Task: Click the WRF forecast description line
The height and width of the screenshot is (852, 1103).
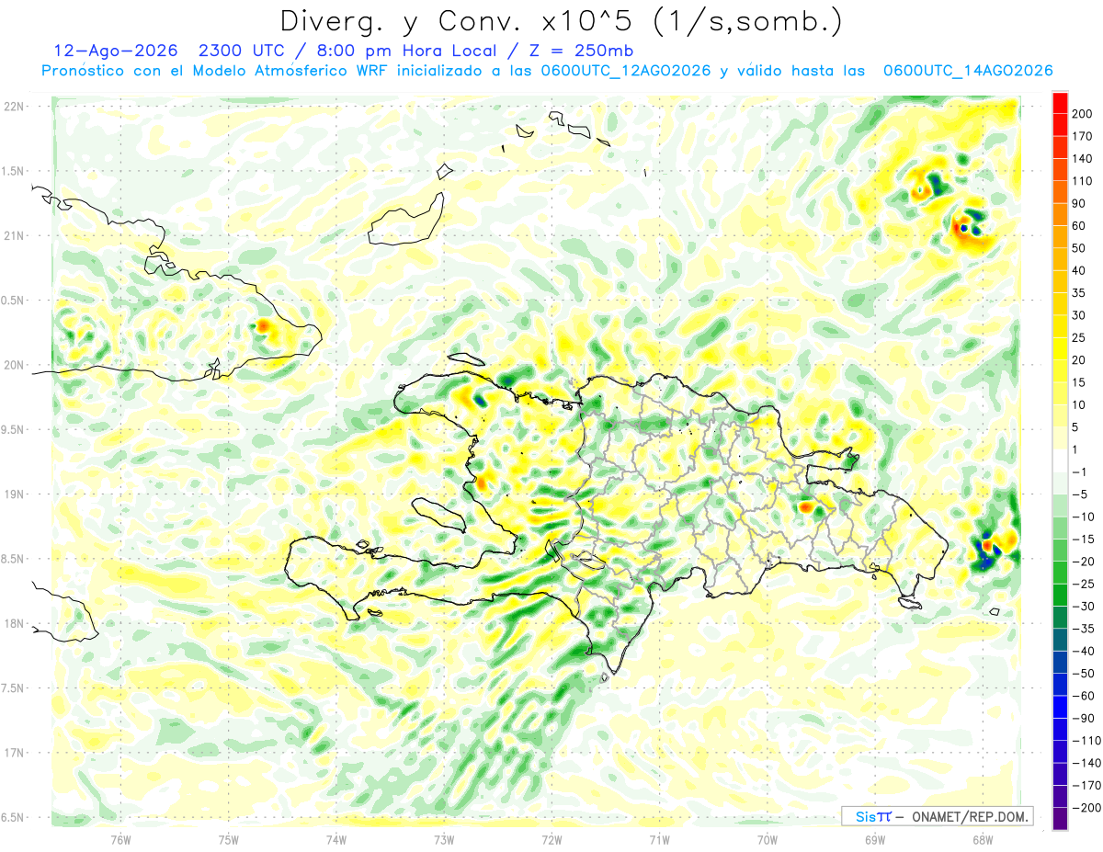Action: [547, 71]
